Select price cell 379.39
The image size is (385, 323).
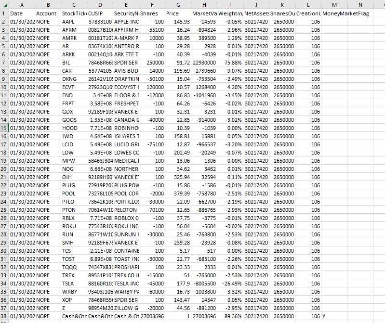coord(178,194)
